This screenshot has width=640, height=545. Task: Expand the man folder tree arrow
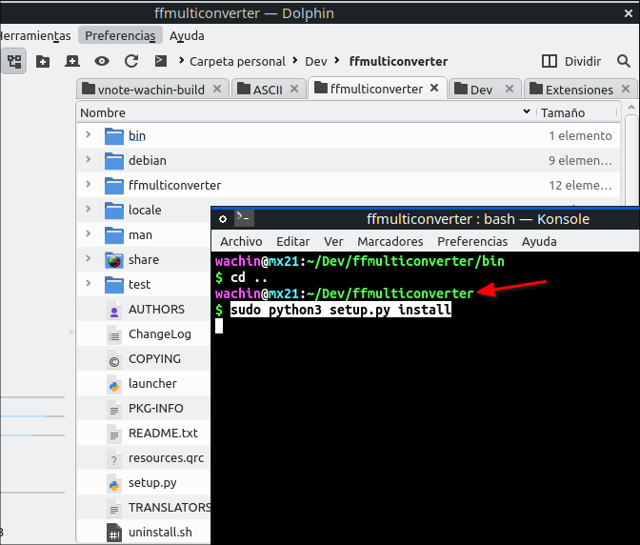(88, 233)
